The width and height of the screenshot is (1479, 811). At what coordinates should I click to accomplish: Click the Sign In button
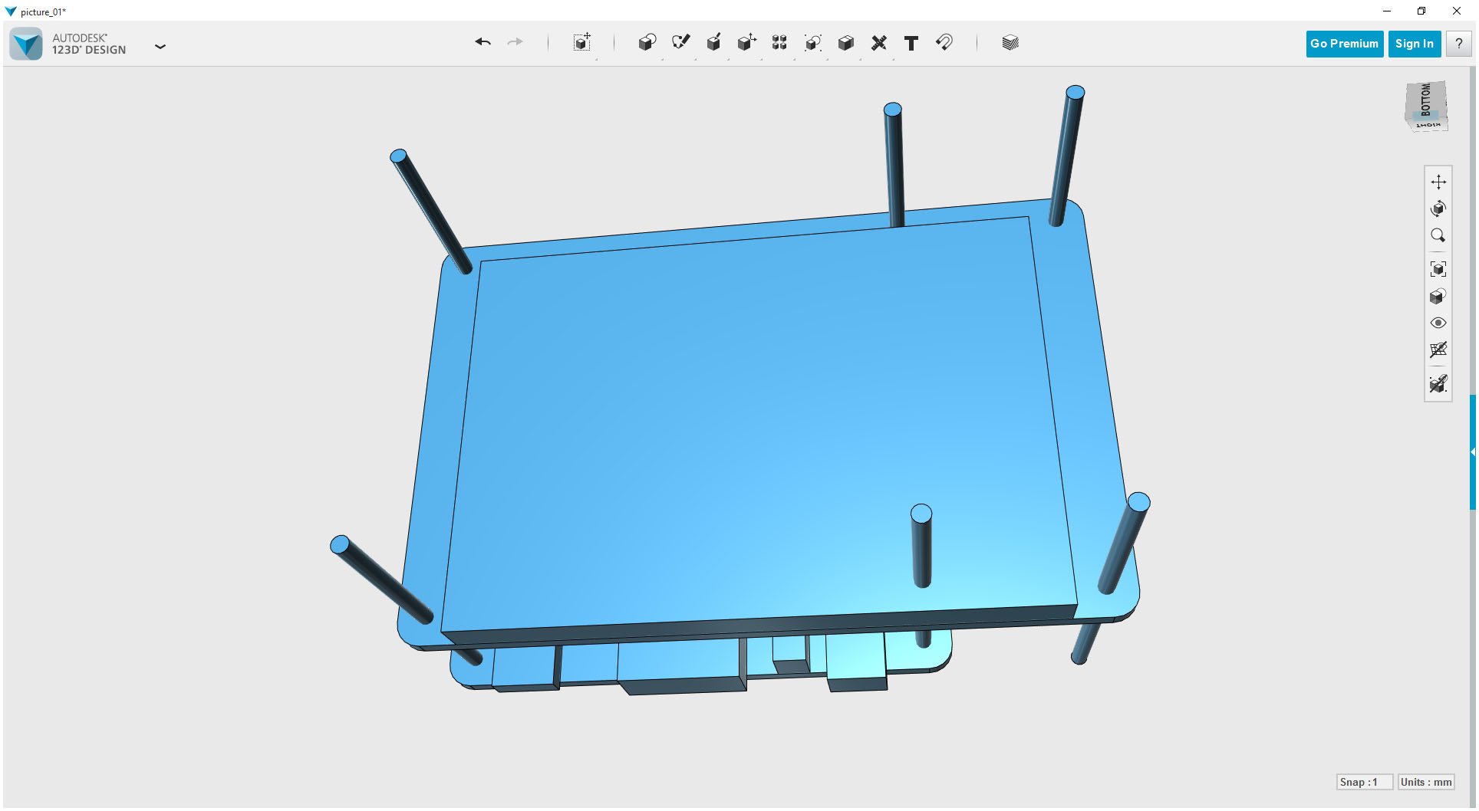point(1415,44)
